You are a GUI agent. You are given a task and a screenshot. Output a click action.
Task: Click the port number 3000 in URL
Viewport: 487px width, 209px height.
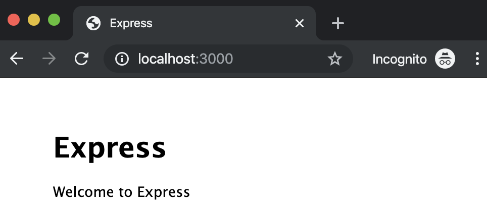click(216, 59)
